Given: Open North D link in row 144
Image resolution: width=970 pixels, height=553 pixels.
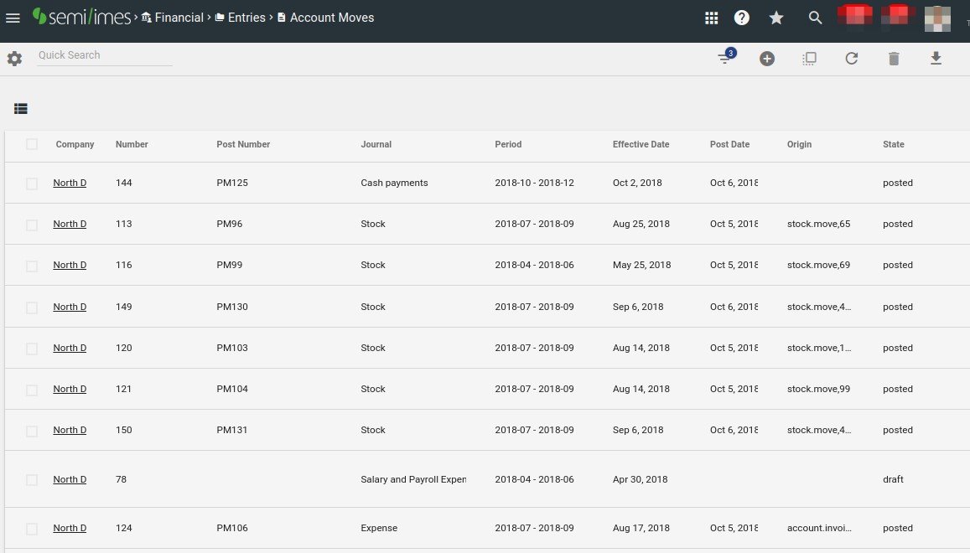Looking at the screenshot, I should click(x=70, y=183).
